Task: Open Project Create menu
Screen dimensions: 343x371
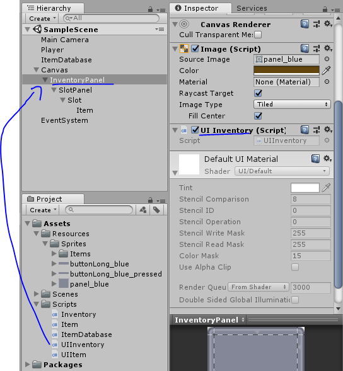Action: [43, 210]
